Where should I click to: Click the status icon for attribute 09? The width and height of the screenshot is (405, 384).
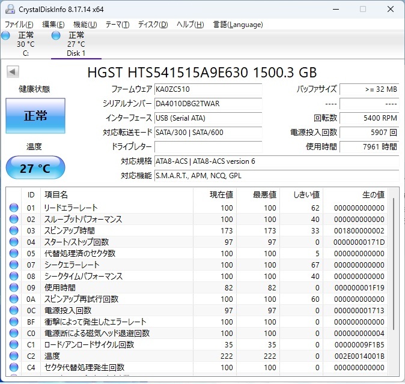[x=14, y=287]
